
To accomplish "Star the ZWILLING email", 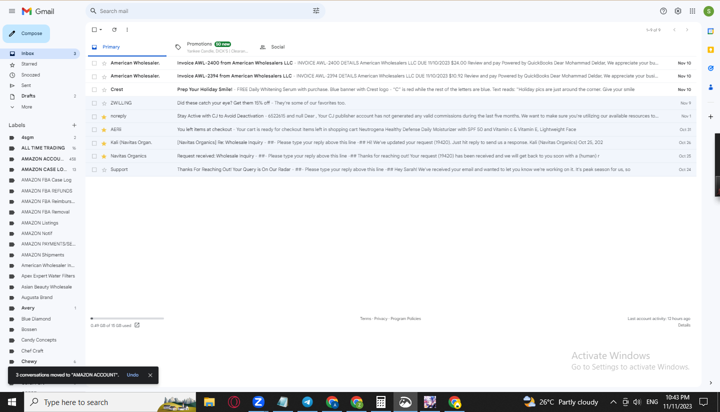I will tap(104, 103).
